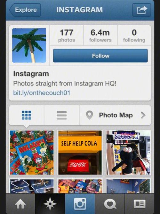Open the 0 following list
Viewport: 160px width, 214px height.
click(134, 35)
